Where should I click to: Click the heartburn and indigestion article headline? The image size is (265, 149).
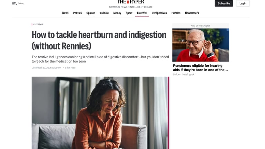[99, 40]
